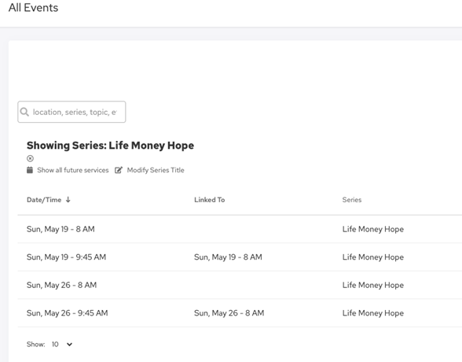The image size is (462, 362).
Task: Open the Show 10 rows-per-page dropdown
Action: point(62,345)
